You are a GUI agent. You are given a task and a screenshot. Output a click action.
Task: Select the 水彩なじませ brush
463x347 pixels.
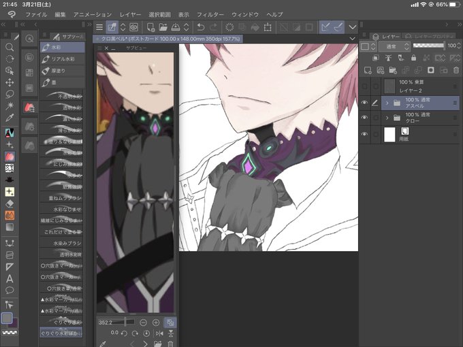pyautogui.click(x=61, y=209)
